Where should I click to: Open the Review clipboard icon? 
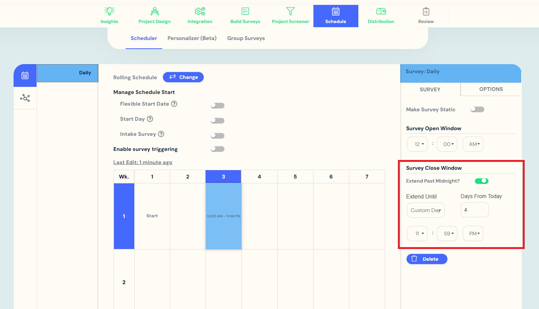pyautogui.click(x=426, y=11)
